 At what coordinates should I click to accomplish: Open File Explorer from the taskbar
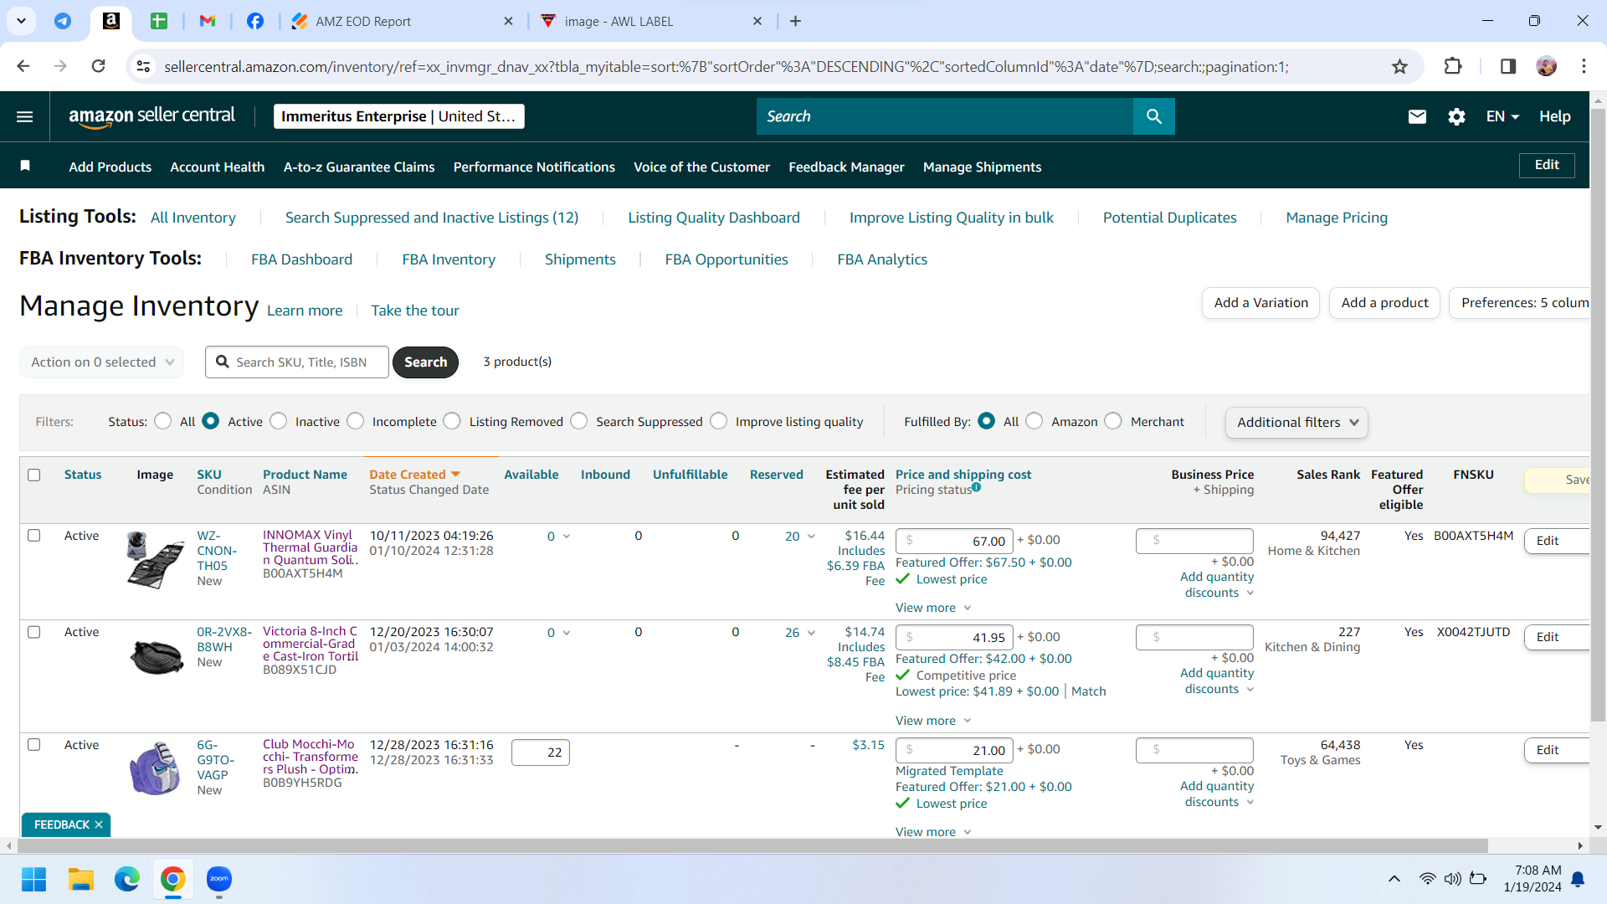[x=80, y=879]
